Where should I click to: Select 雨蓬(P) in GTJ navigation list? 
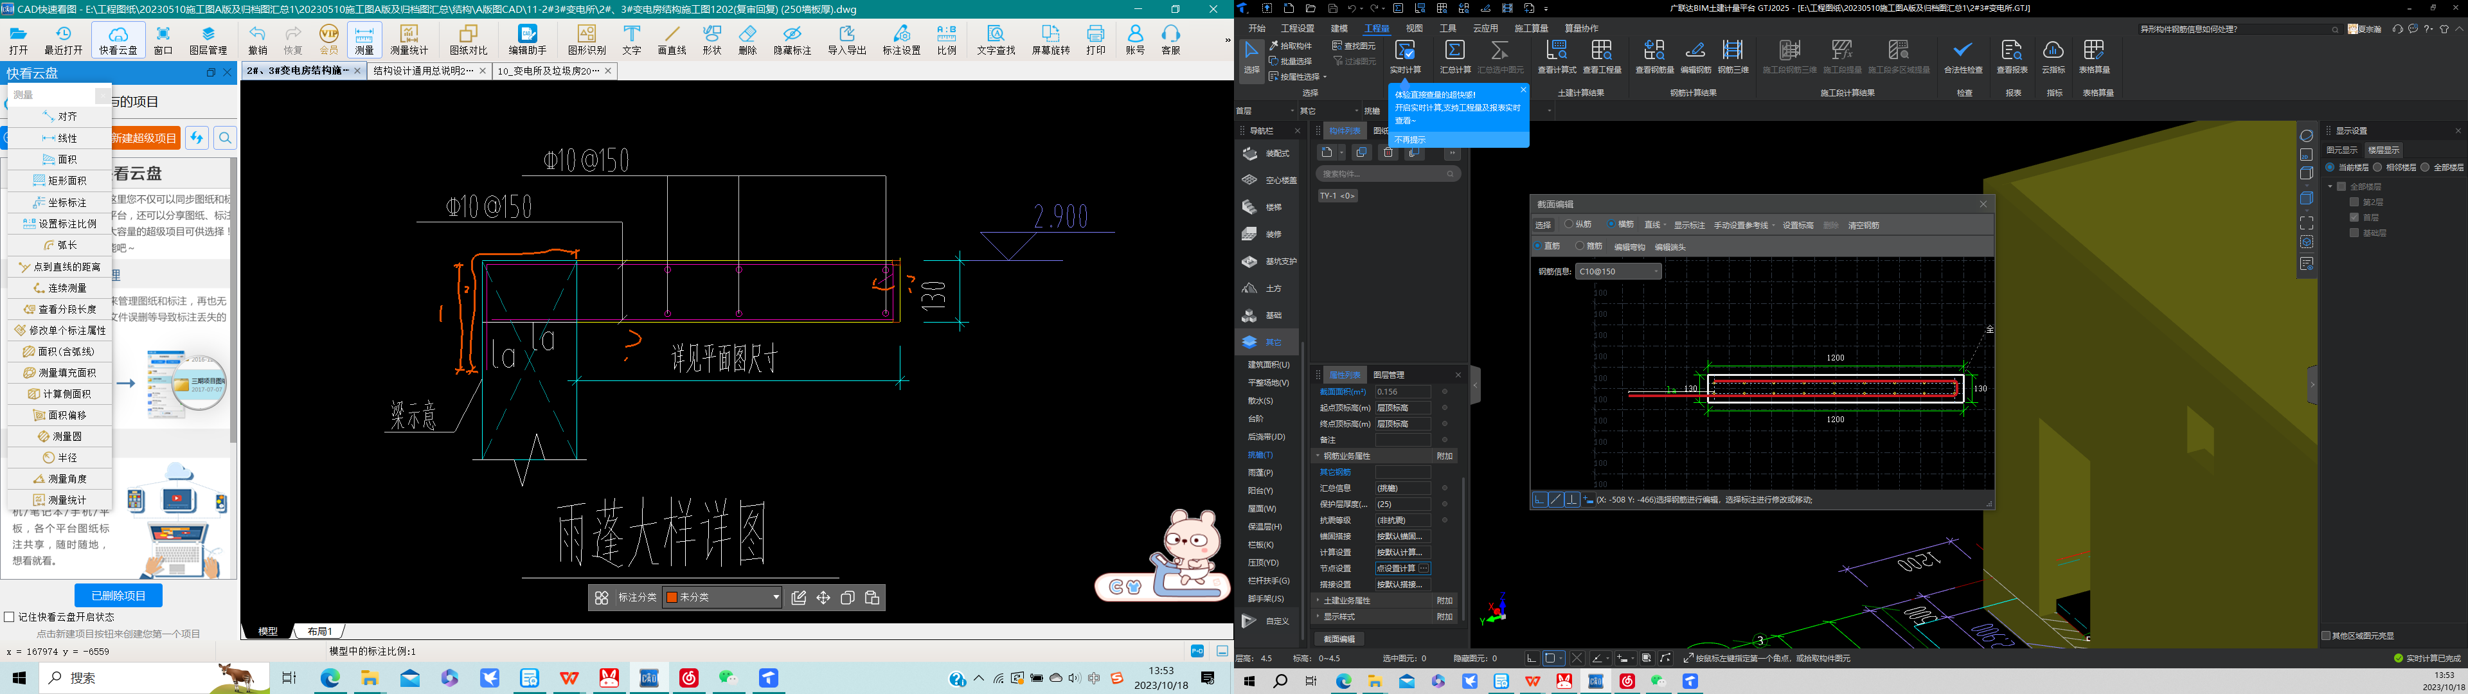[x=1260, y=472]
